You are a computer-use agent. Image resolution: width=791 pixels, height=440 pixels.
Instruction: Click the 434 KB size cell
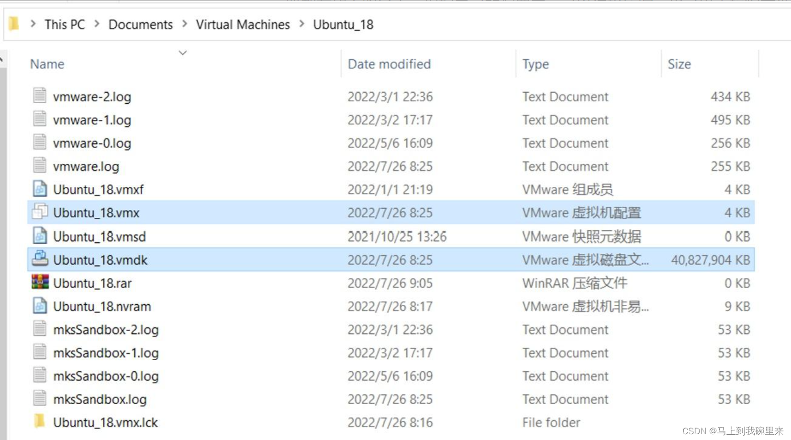tap(730, 97)
